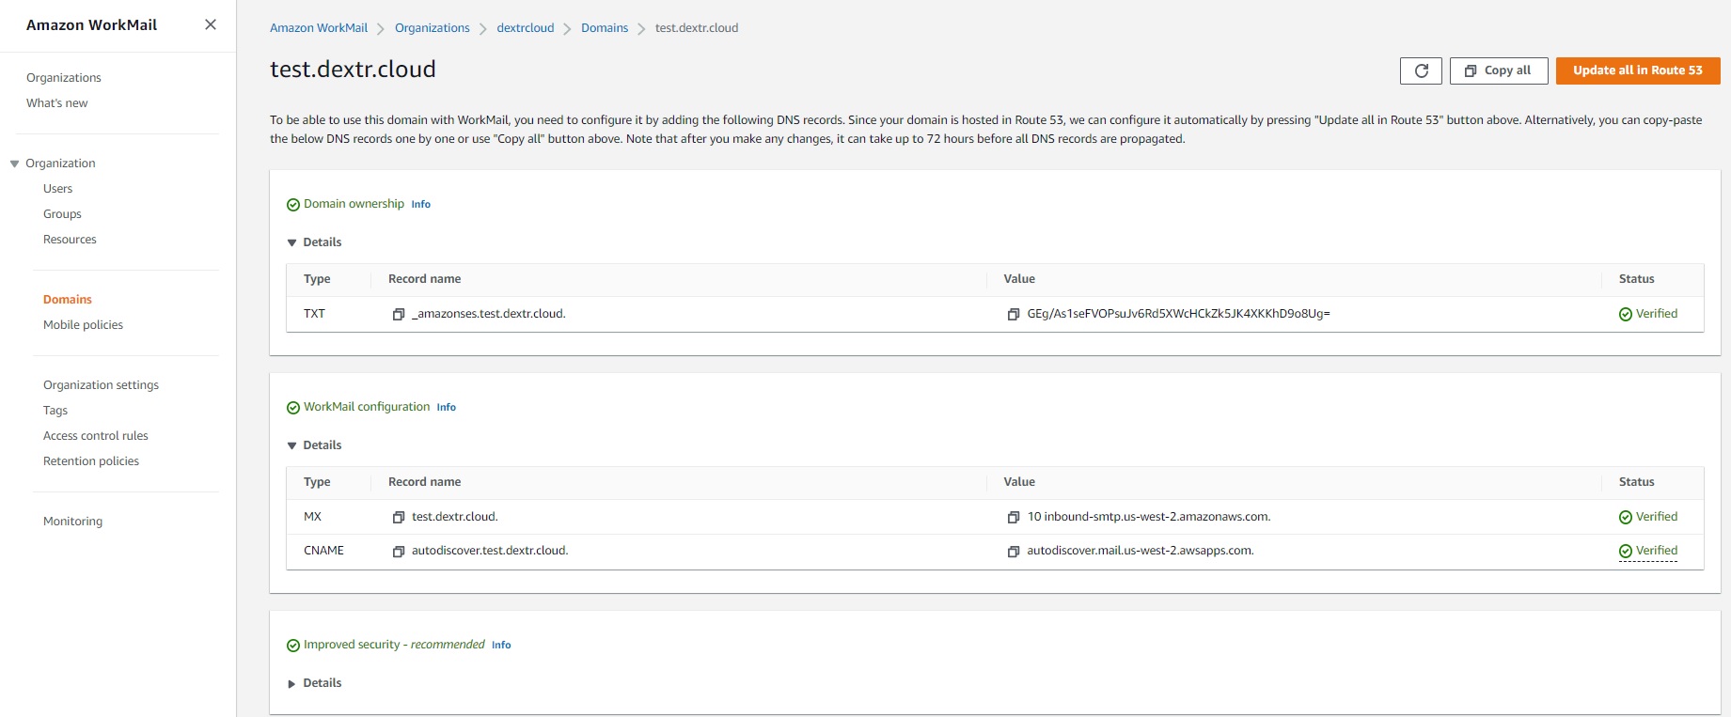Open Retention policies in sidebar
The width and height of the screenshot is (1731, 717).
[91, 461]
